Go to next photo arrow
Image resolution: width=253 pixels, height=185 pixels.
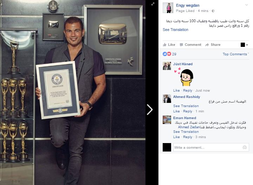[x=150, y=110]
